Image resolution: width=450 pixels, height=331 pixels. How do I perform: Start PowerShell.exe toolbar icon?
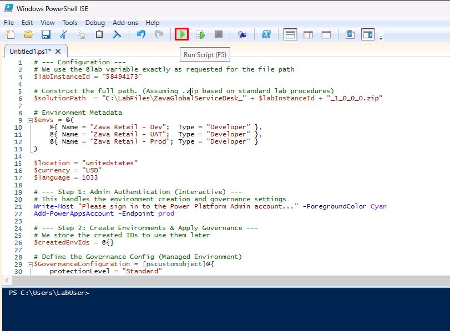[266, 35]
